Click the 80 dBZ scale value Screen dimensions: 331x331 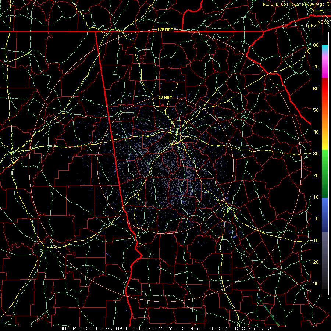click(316, 45)
